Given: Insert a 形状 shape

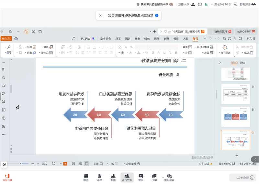Looking at the screenshot, I should pyautogui.click(x=47, y=47).
